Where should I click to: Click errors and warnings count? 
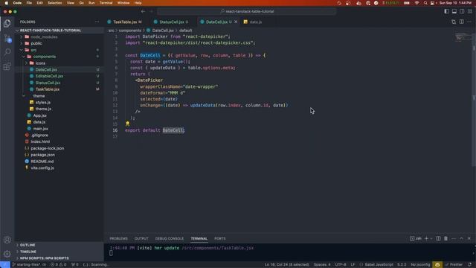point(59,265)
